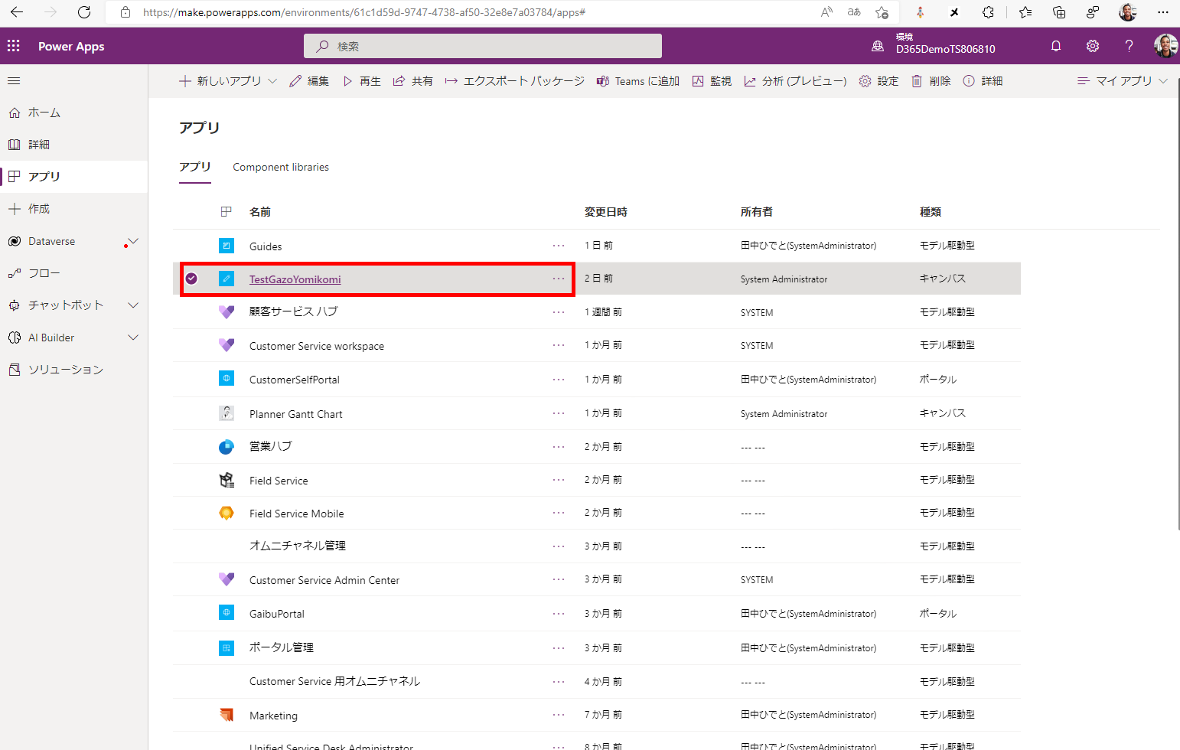Click 設定 settings in command bar
This screenshot has width=1180, height=750.
point(878,81)
